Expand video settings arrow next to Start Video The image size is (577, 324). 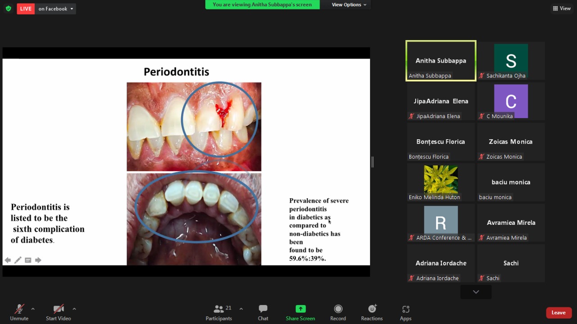pos(74,309)
